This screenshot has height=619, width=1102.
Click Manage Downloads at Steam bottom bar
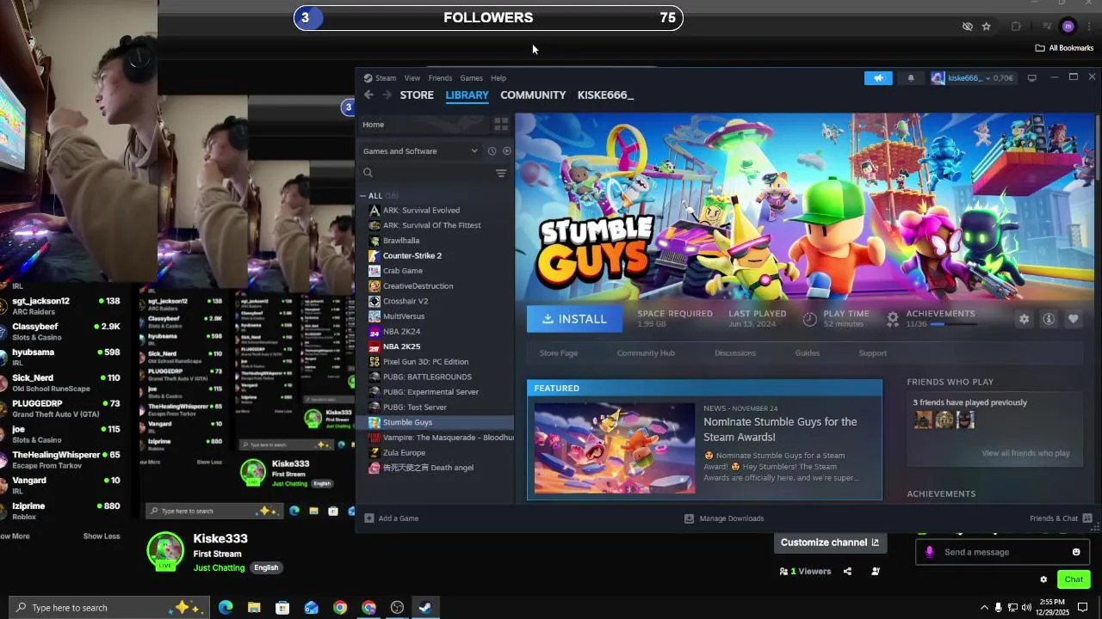click(x=724, y=518)
